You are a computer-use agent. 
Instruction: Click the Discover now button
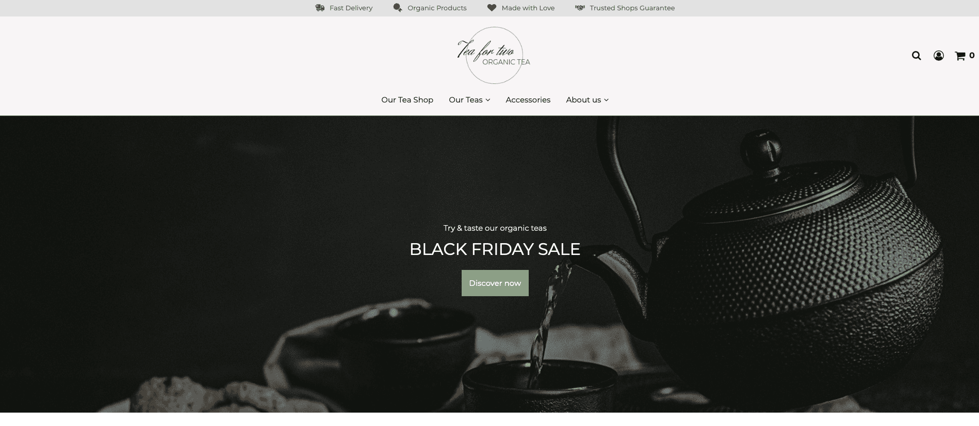495,283
